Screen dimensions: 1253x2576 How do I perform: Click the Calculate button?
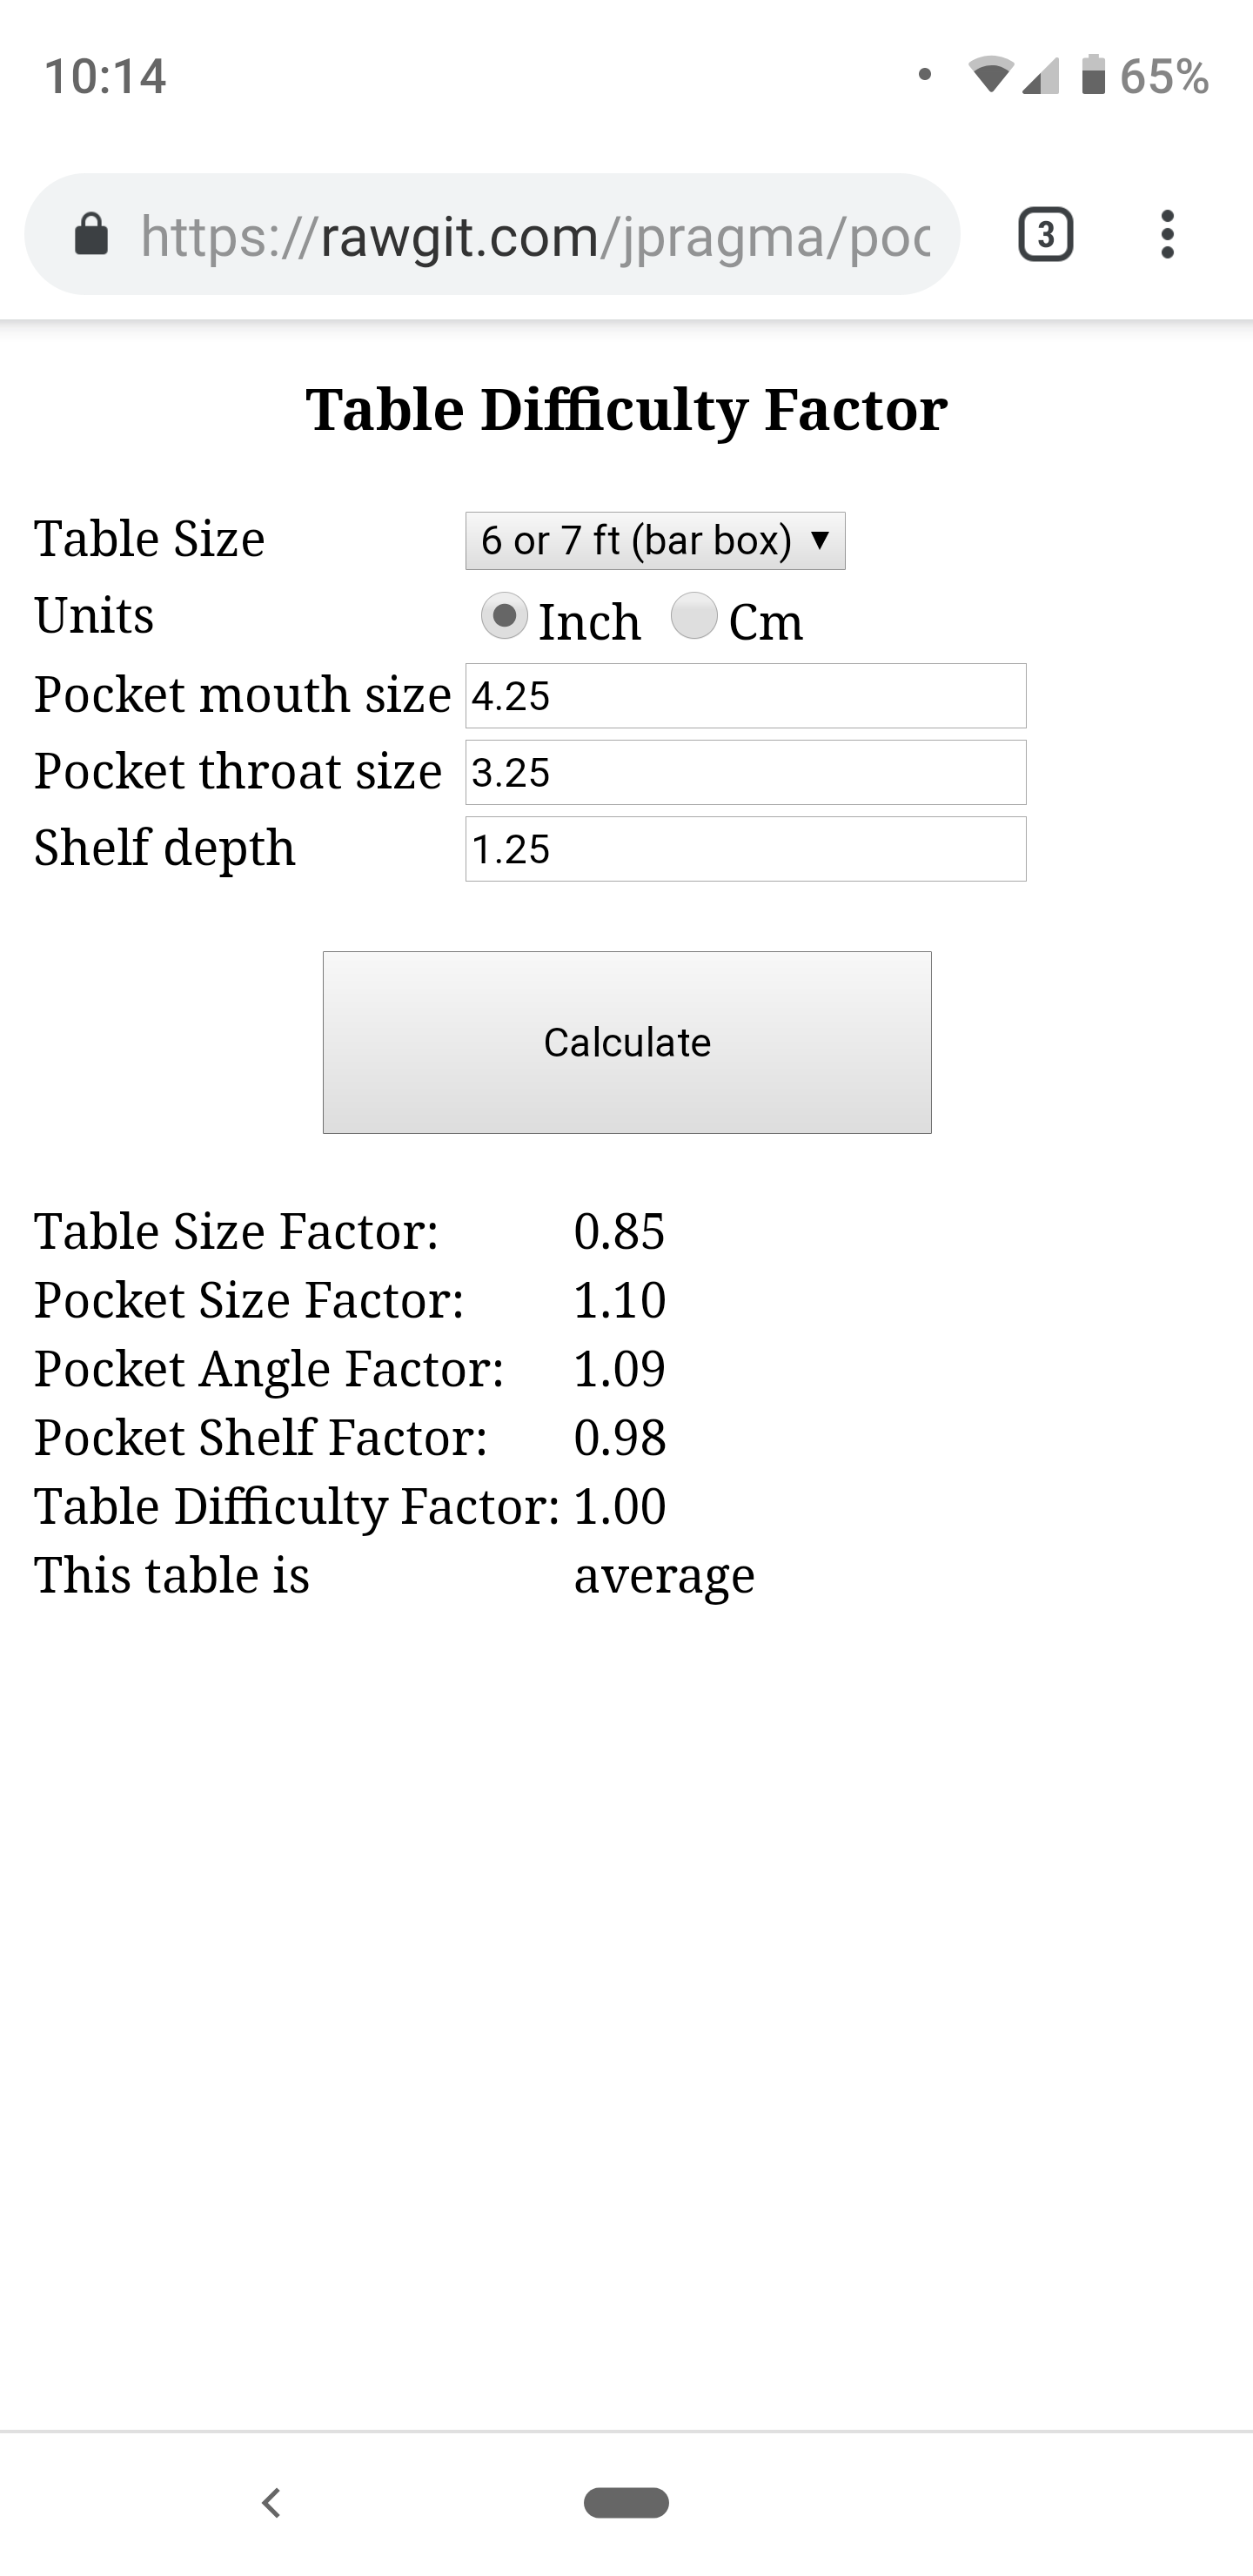tap(627, 1042)
